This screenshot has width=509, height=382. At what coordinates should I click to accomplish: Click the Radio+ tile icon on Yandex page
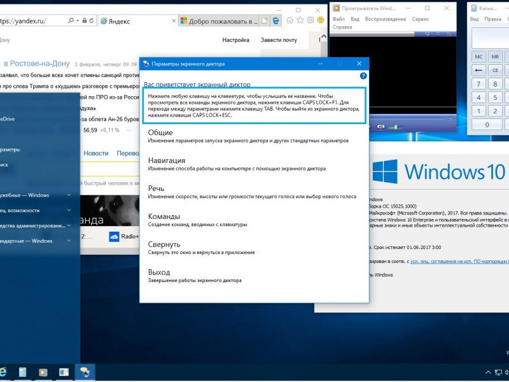click(115, 236)
